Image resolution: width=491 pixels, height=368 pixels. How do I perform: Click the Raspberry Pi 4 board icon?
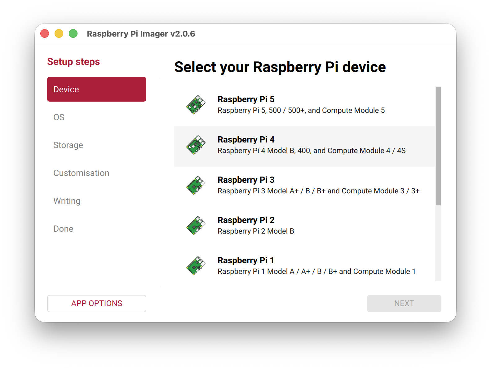(x=196, y=145)
